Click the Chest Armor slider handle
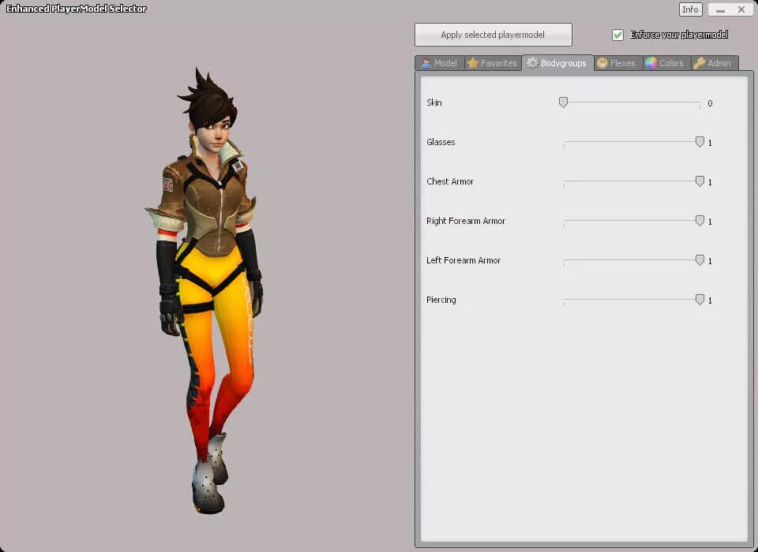758x552 pixels. click(700, 181)
